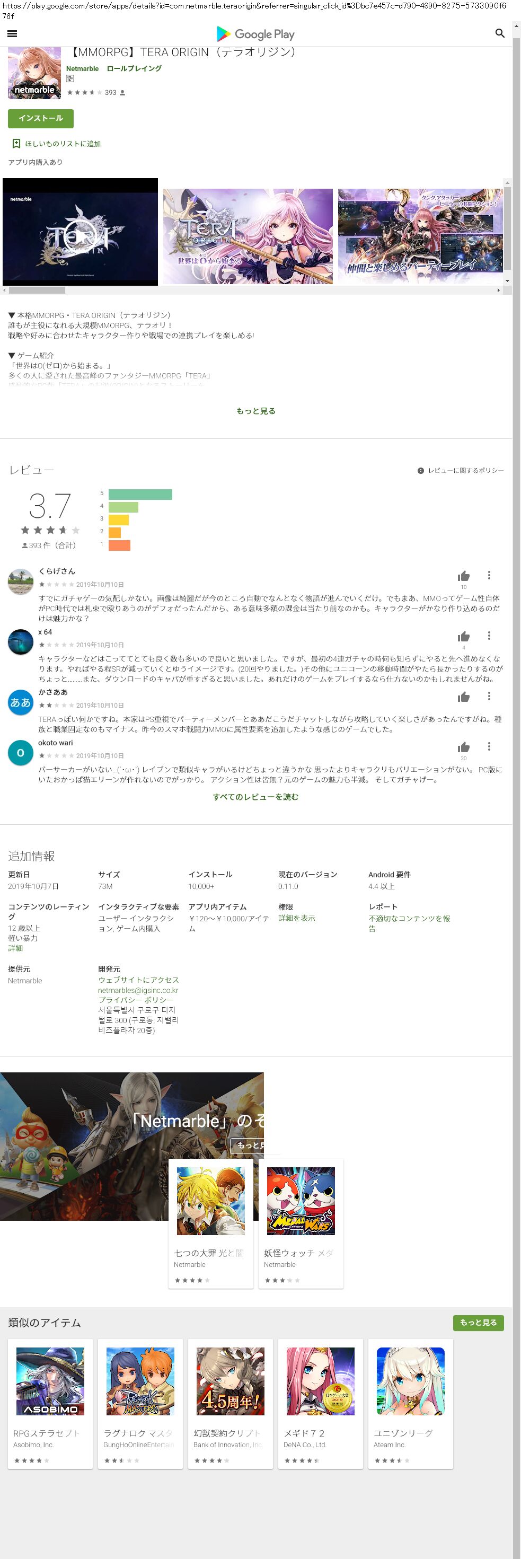Expand description with もっと見る
This screenshot has height=1559, width=521.
click(x=256, y=411)
